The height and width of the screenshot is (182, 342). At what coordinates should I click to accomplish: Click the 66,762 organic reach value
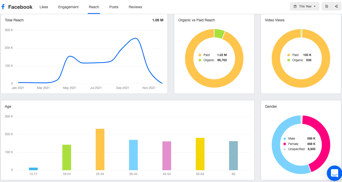[x=222, y=60]
